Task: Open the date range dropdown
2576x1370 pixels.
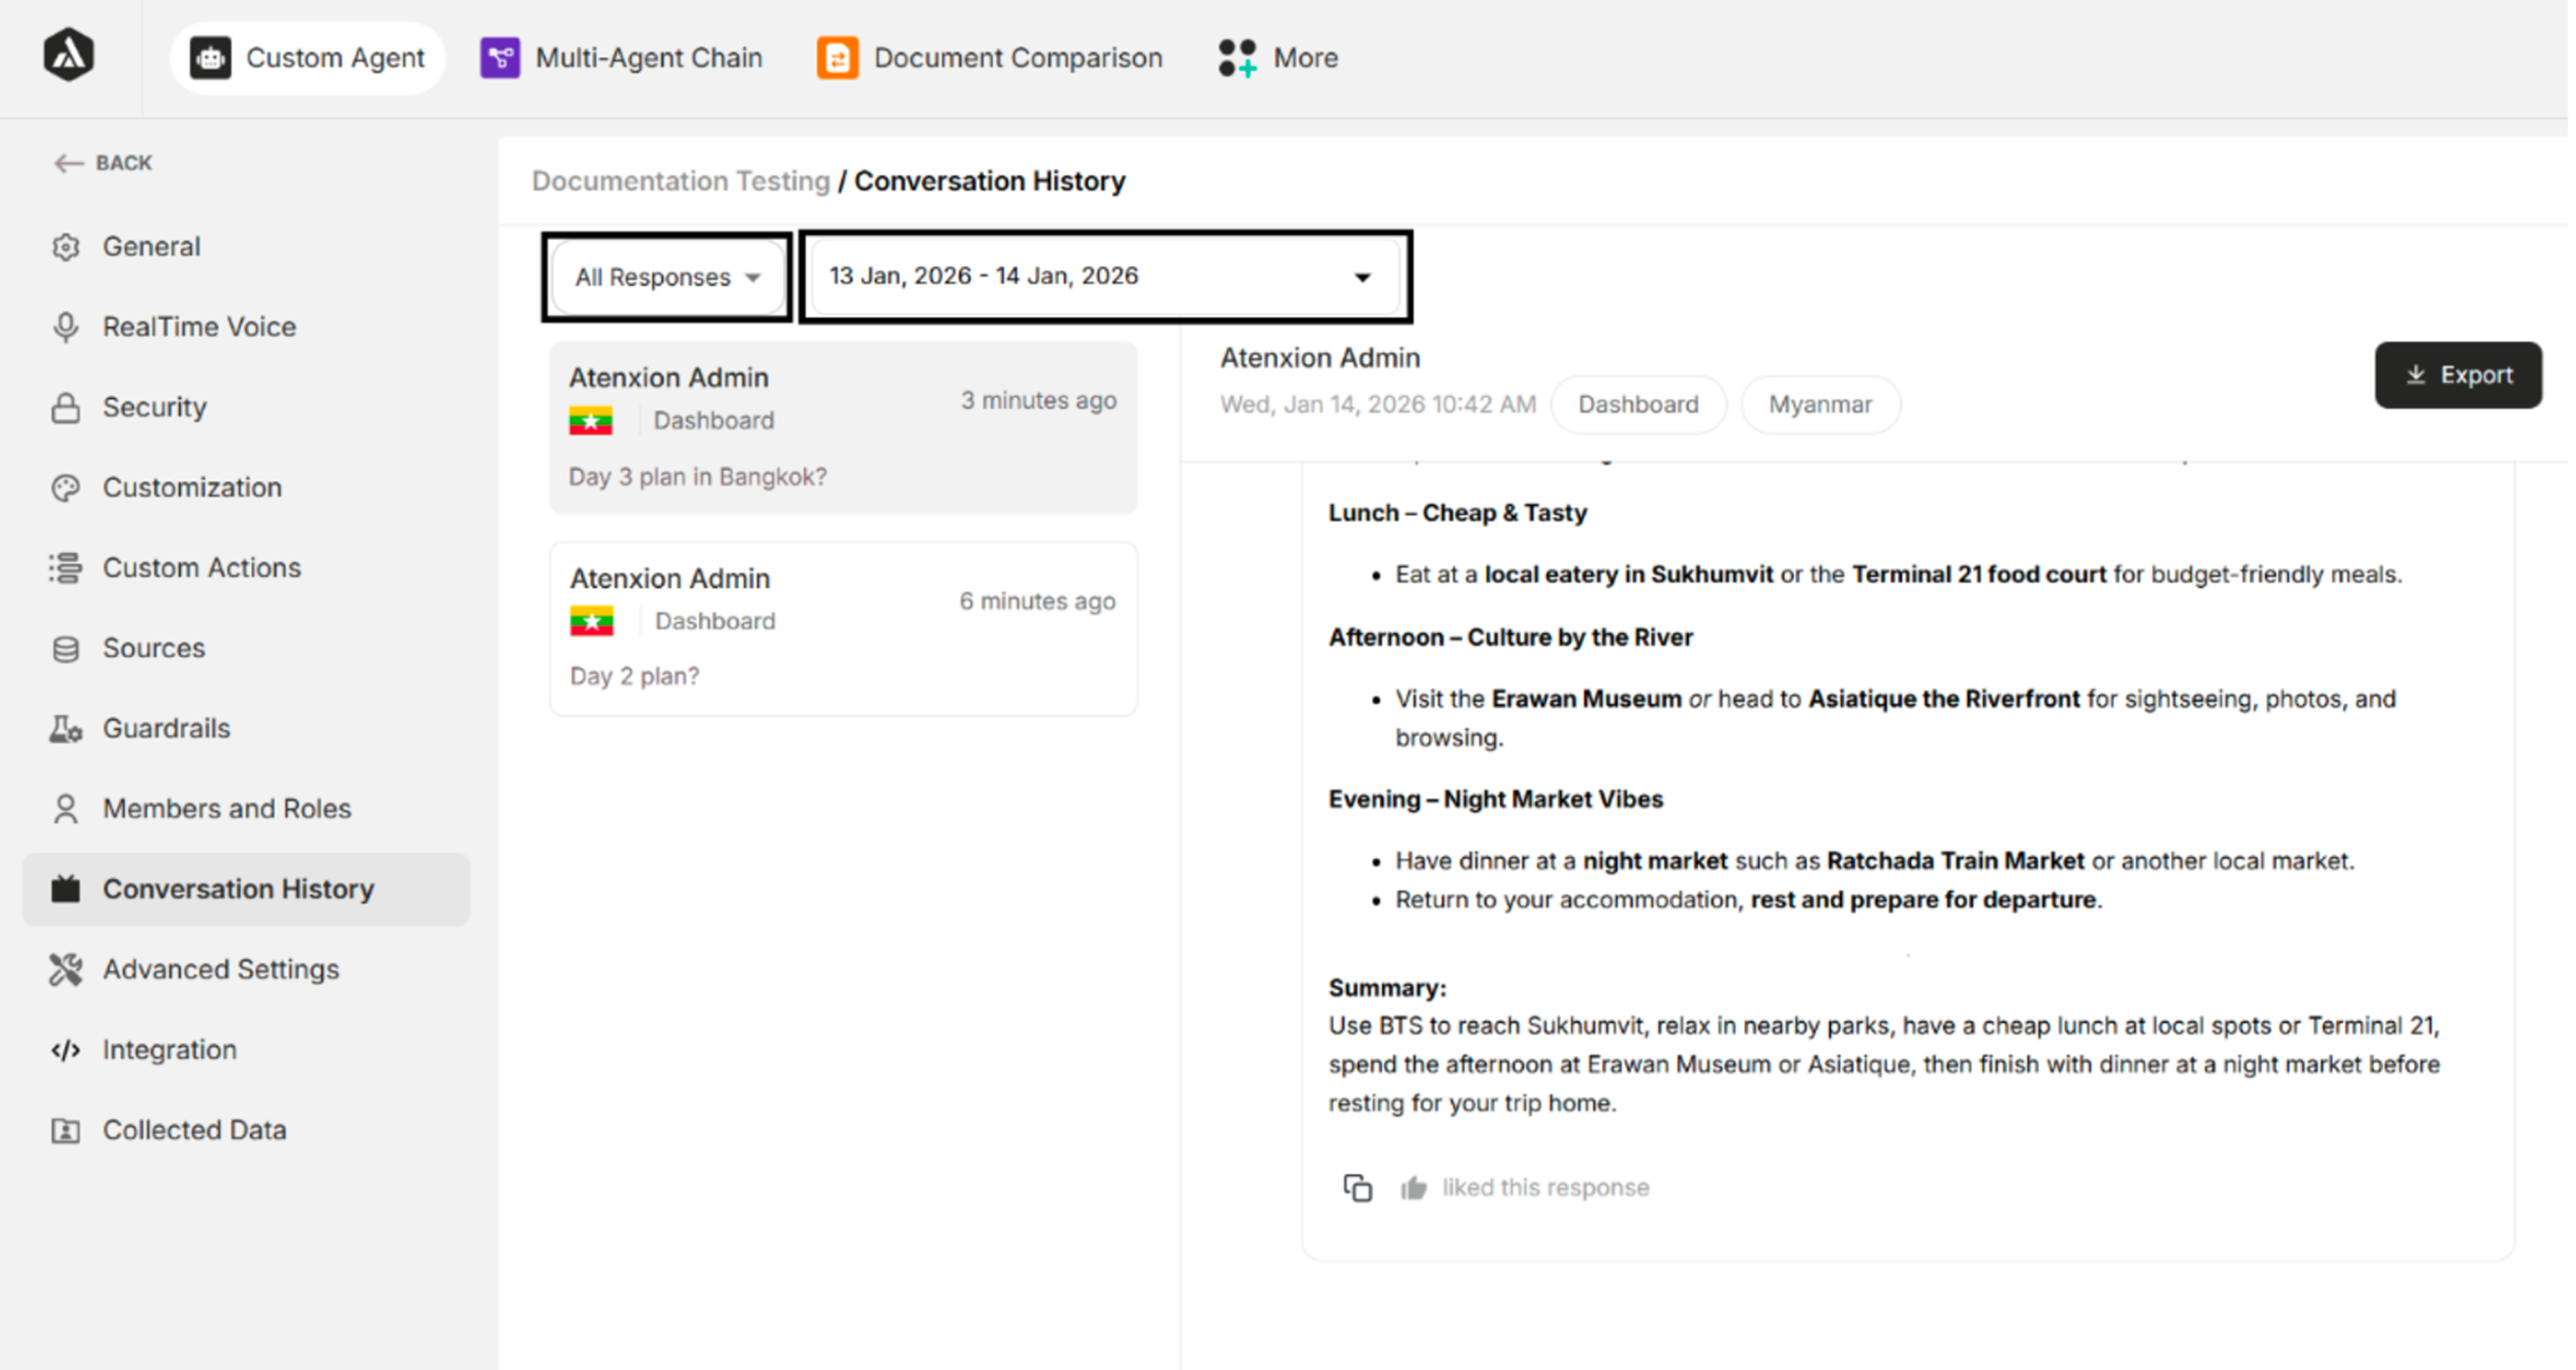Action: 1105,276
